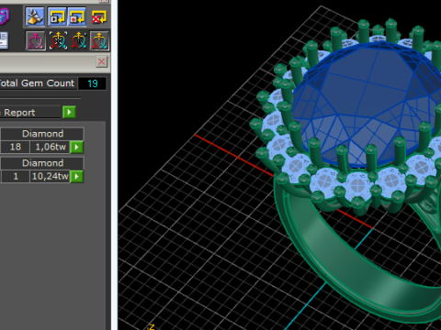Image resolution: width=441 pixels, height=330 pixels.
Task: Click the yellow arrow icon with a red square
Action: point(77,16)
